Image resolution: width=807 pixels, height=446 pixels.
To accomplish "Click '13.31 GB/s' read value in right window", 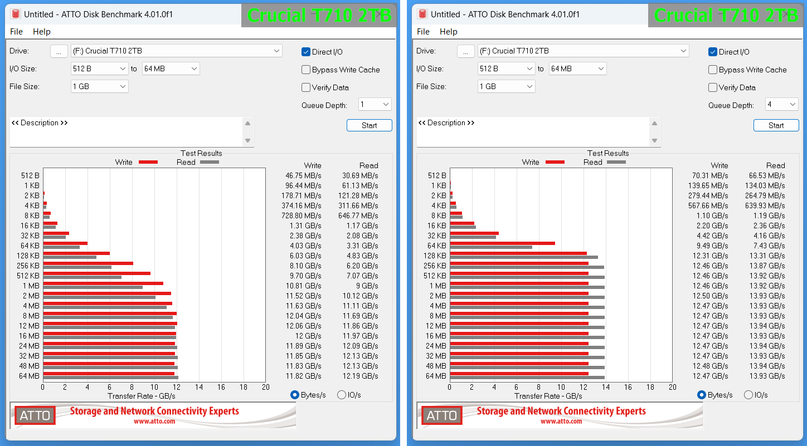I will point(767,256).
